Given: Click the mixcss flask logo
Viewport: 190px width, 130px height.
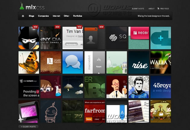Looking at the screenshot, I should click(x=21, y=5).
